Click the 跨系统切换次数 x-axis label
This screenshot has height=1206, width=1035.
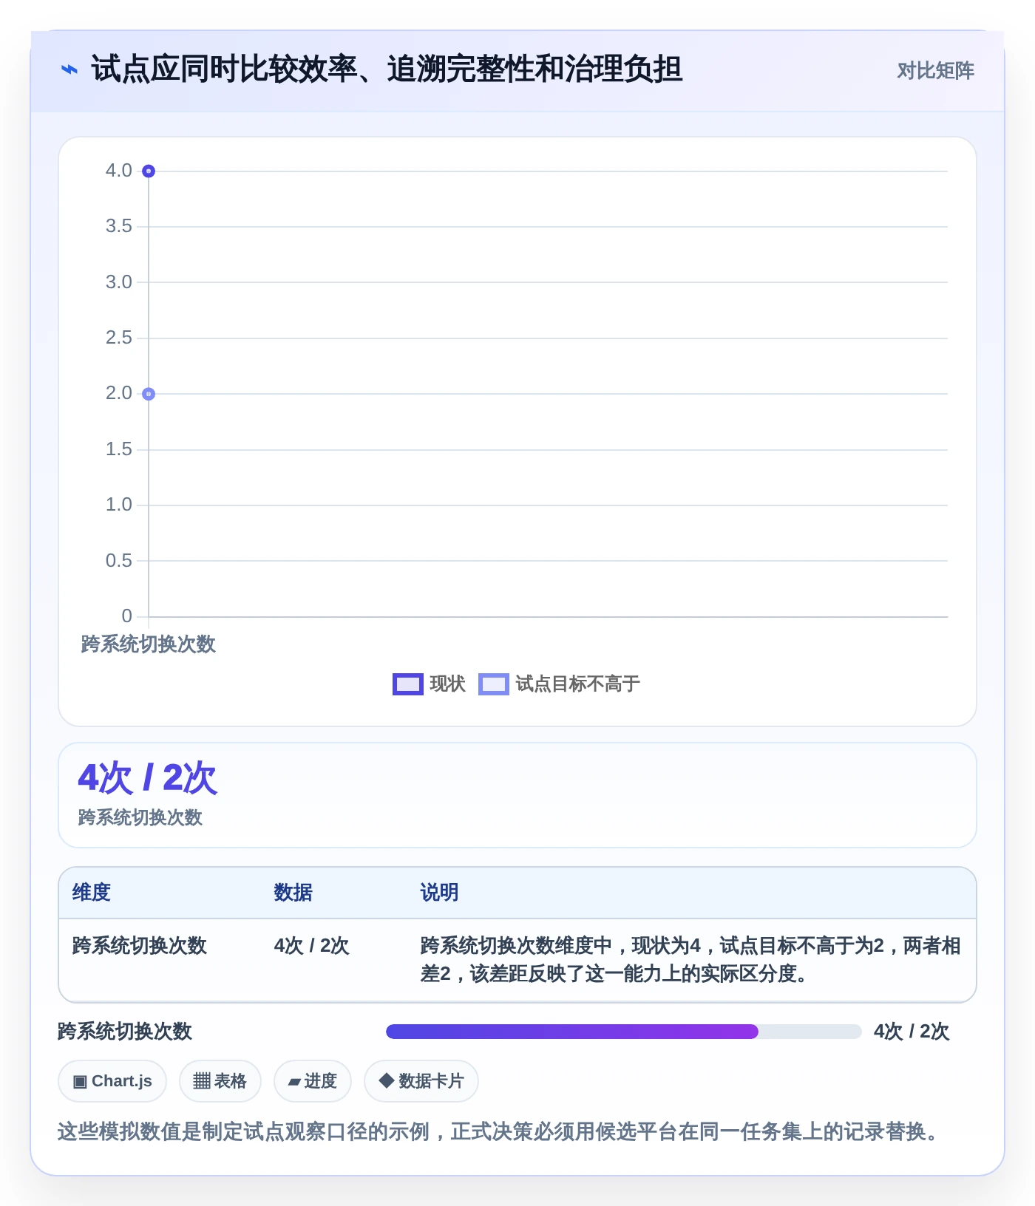(x=148, y=644)
